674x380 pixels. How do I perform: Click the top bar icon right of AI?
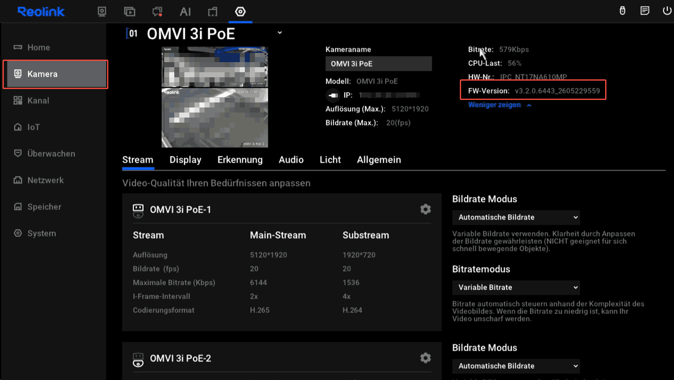pos(213,11)
